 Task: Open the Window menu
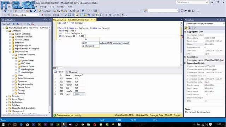click(61, 7)
